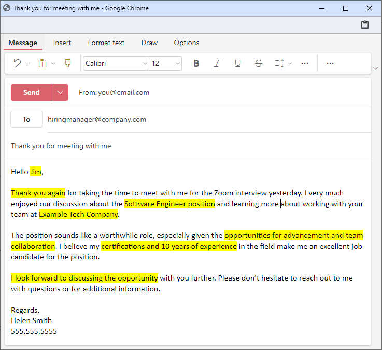Switch to the Insert tab

tap(62, 43)
